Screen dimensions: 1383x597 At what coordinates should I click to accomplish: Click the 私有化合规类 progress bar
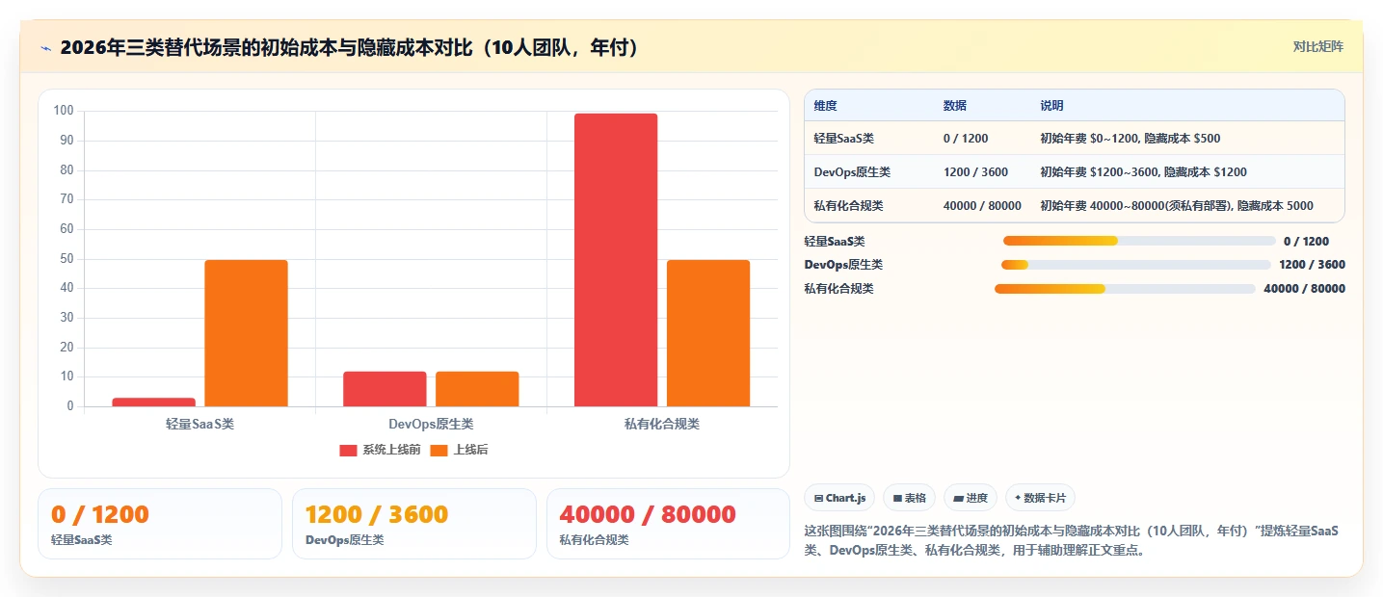pos(1125,289)
